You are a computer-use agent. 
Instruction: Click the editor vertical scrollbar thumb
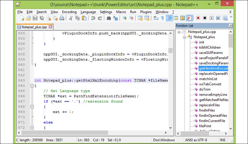click(170, 51)
